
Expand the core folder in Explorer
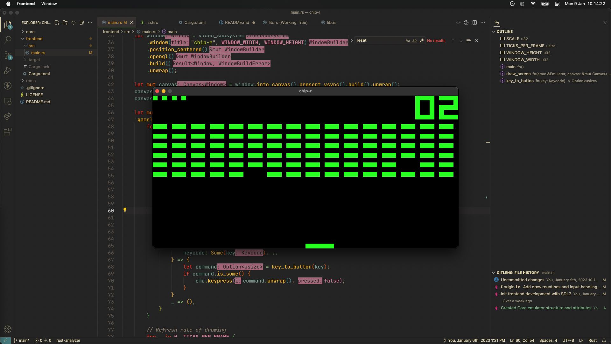click(x=30, y=32)
